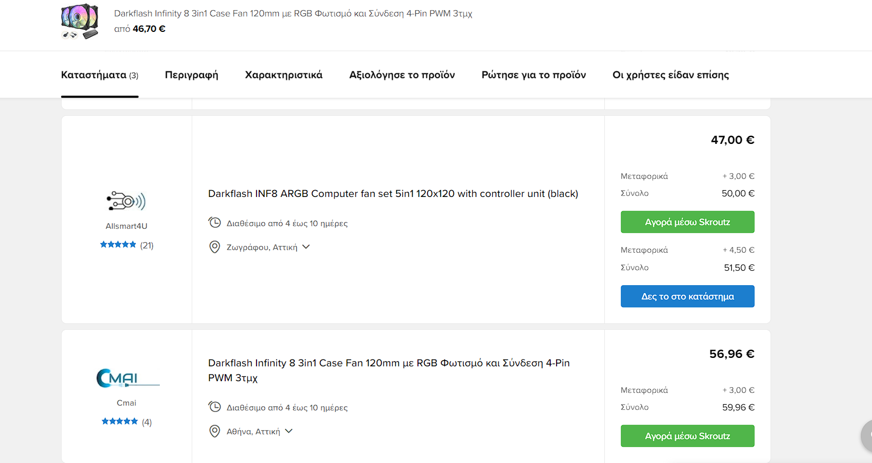Expand the Αθήνα, Αττική location chevron
The width and height of the screenshot is (872, 463).
click(x=289, y=431)
